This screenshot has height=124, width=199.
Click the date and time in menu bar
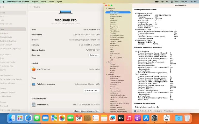click(186, 2)
